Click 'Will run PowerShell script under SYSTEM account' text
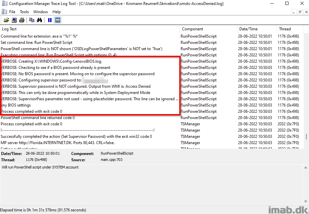Image resolution: width=309 pixels, height=214 pixels. [x=40, y=167]
